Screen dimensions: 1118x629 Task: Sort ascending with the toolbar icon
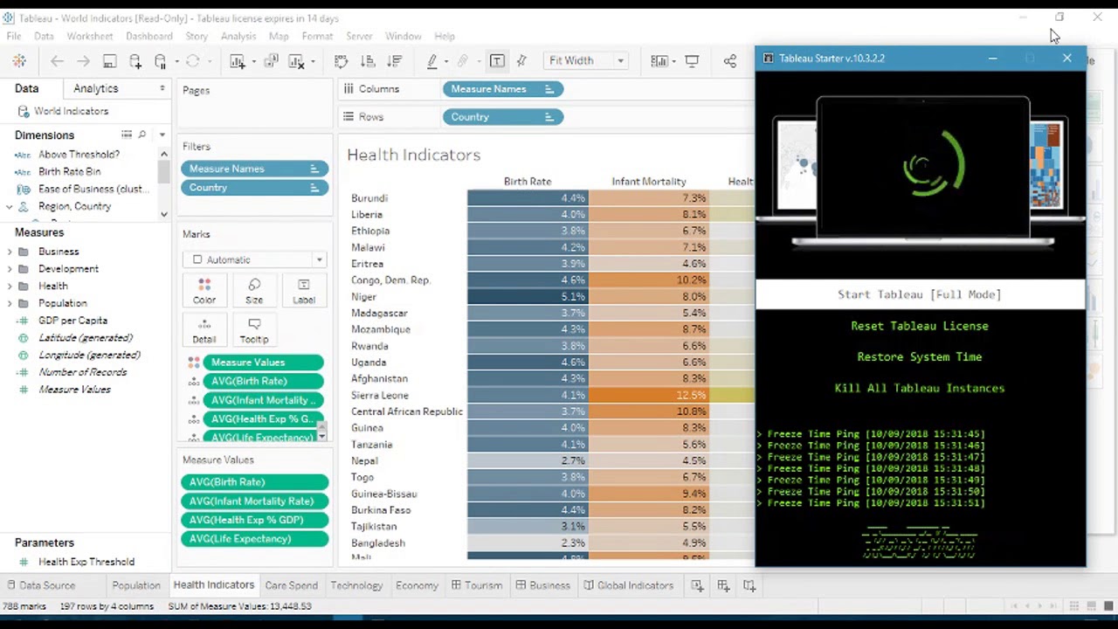click(x=368, y=61)
